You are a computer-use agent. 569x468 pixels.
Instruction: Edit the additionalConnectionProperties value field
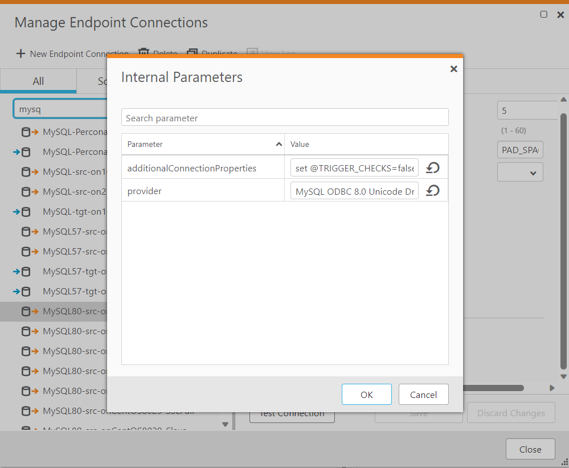pyautogui.click(x=354, y=168)
